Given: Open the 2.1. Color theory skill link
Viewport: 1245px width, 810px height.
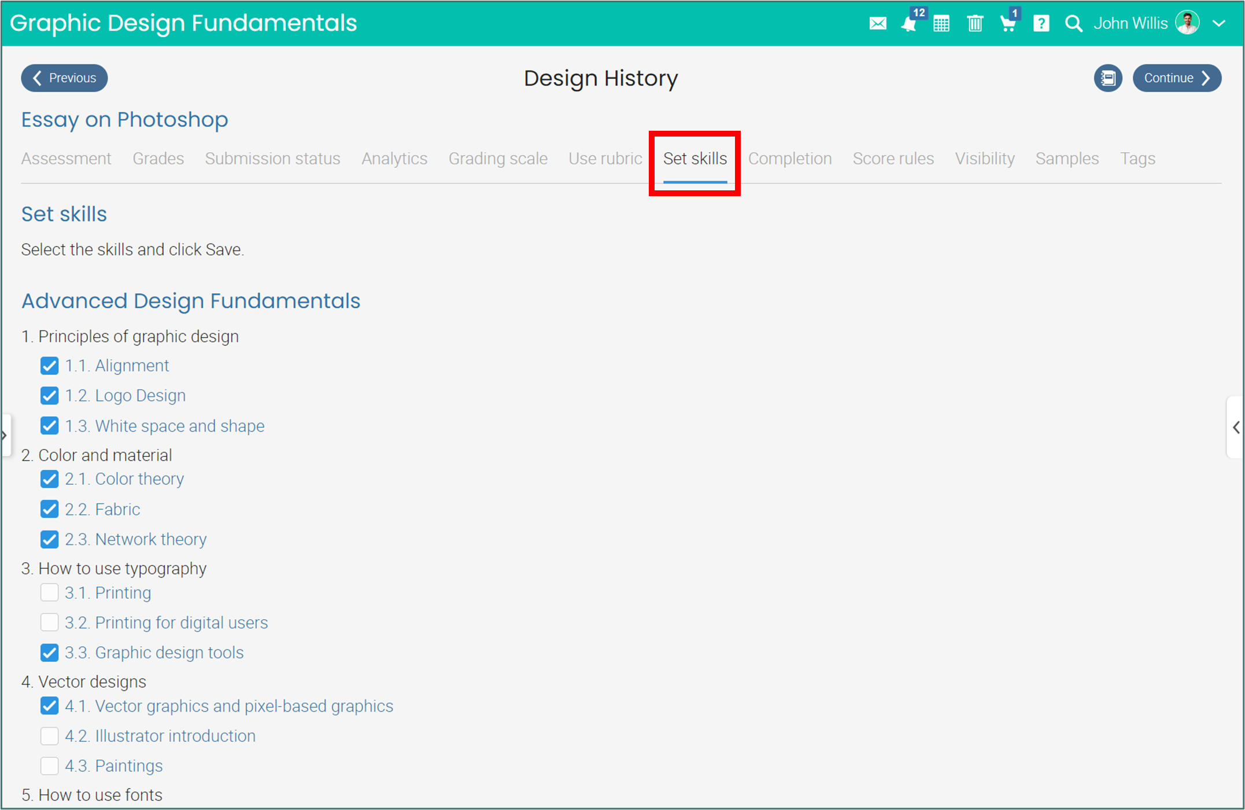Looking at the screenshot, I should [x=139, y=479].
